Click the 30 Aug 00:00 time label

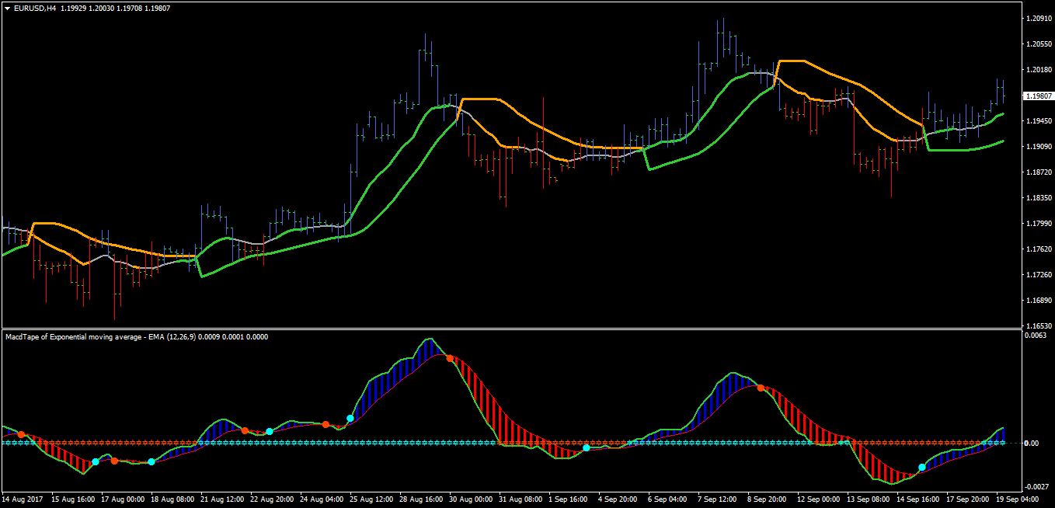[471, 499]
